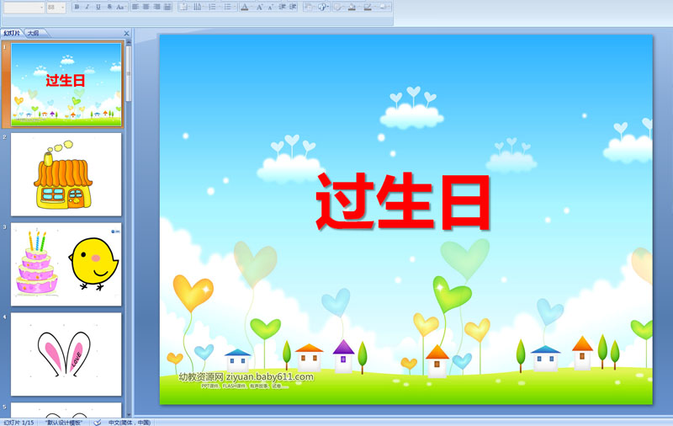Apply strikethrough formatting
Image resolution: width=673 pixels, height=426 pixels.
pos(109,7)
